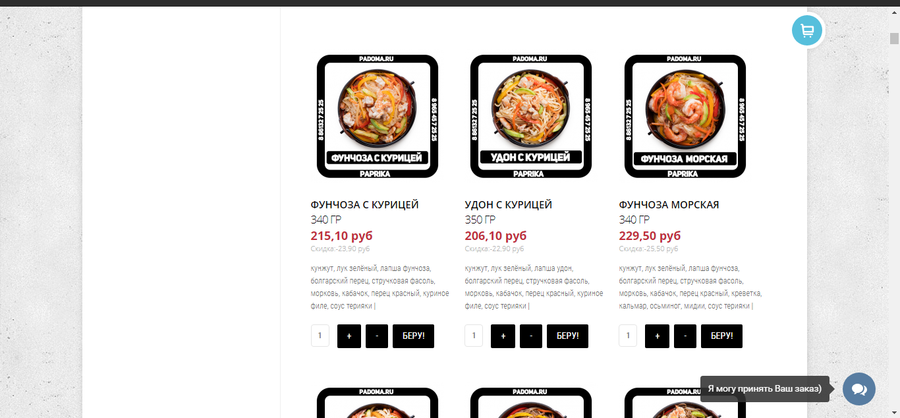Open Удон с курицей product image

point(531,117)
